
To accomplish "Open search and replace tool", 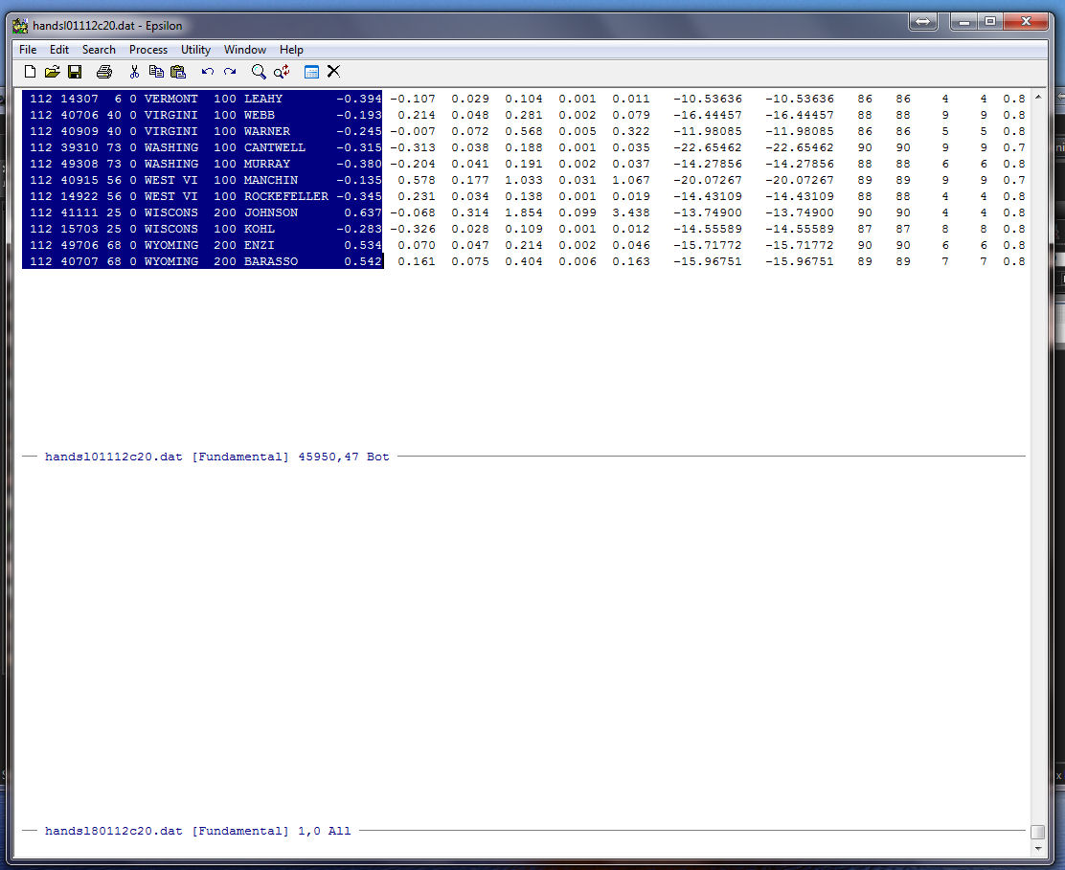I will (282, 72).
